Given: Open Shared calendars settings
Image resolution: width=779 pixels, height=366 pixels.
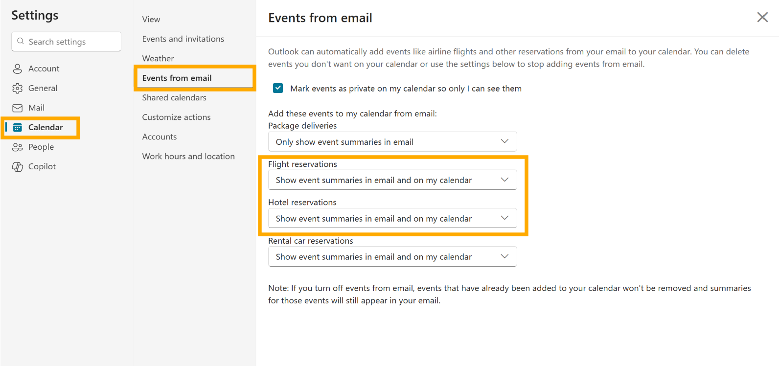Looking at the screenshot, I should (x=174, y=98).
